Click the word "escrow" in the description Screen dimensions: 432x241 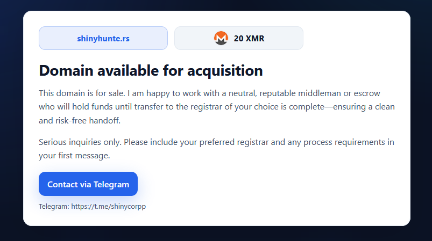click(381, 93)
